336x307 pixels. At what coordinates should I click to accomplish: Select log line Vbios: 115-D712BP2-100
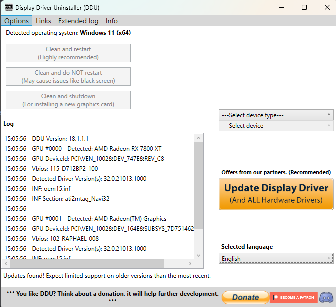point(51,169)
